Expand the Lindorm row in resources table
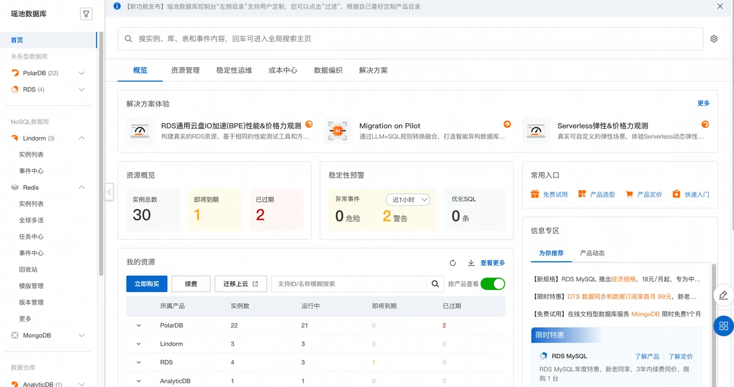 [x=138, y=344]
